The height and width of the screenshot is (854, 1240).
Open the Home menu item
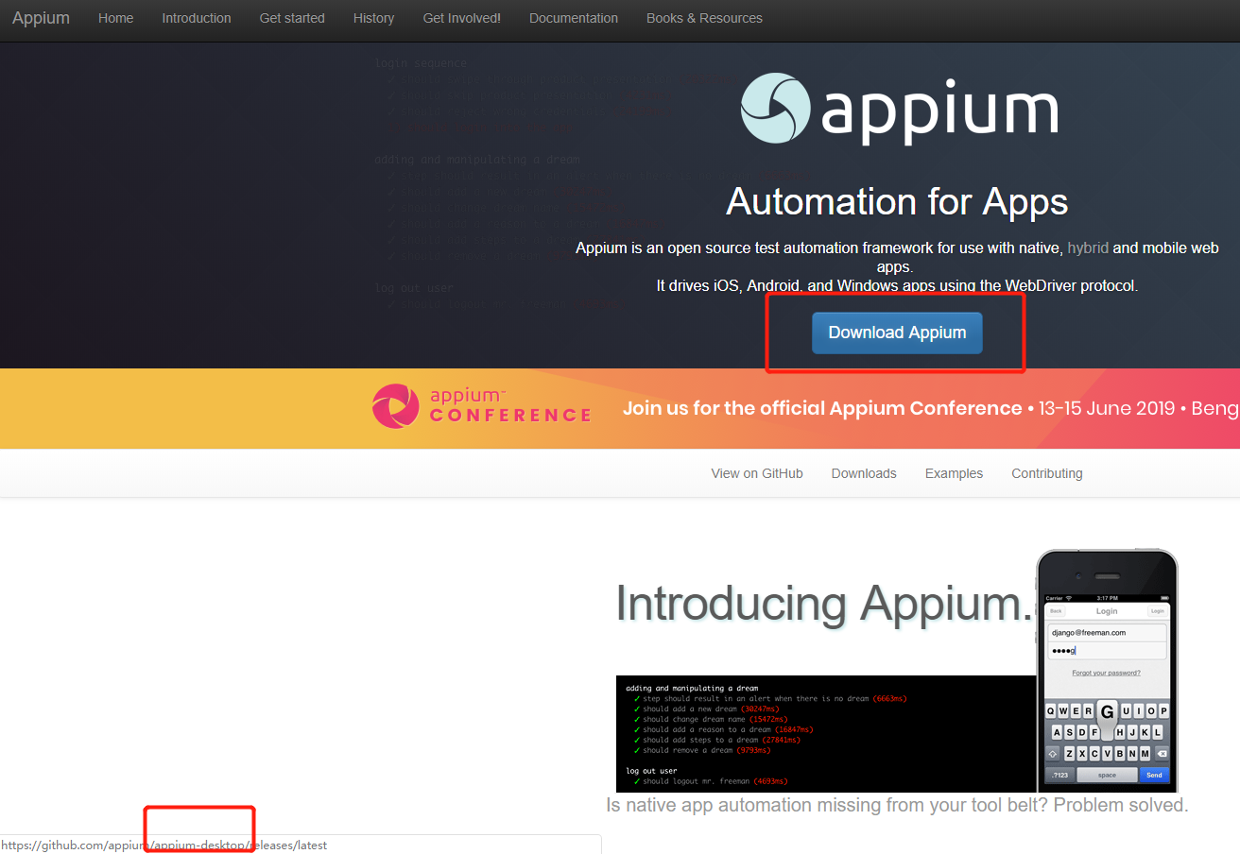pyautogui.click(x=115, y=18)
